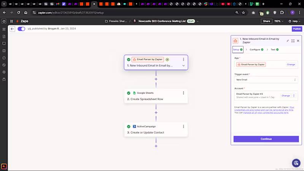
Task: Open manage all connected accounts link
Action: [266, 112]
